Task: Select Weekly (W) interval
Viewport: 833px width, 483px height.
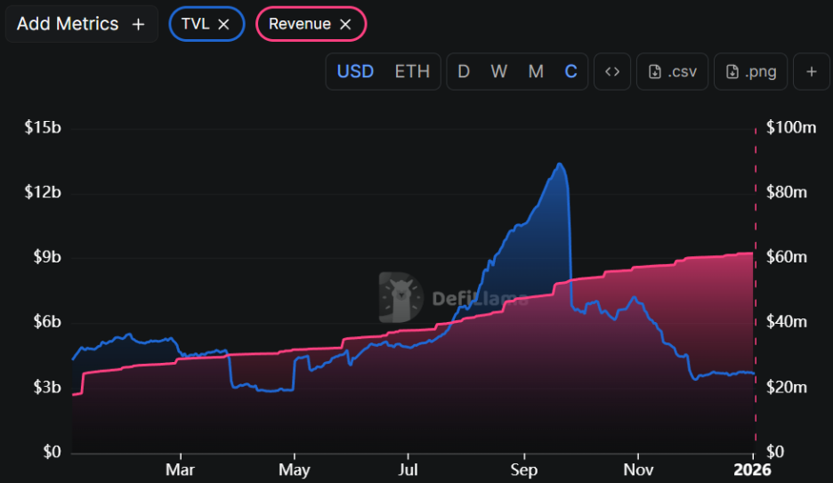Action: [499, 72]
